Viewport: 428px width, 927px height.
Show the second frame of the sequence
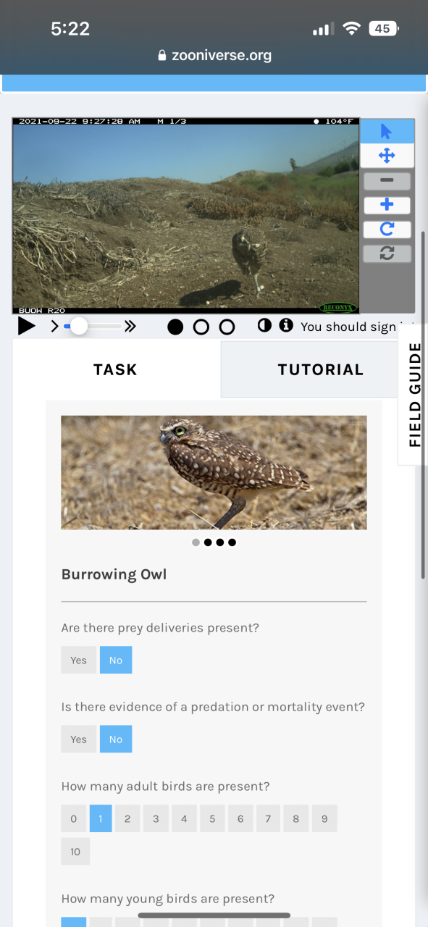[x=201, y=327]
